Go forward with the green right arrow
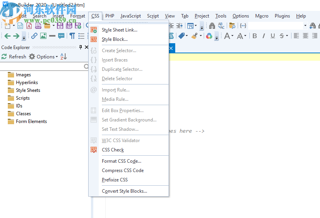 16,36
